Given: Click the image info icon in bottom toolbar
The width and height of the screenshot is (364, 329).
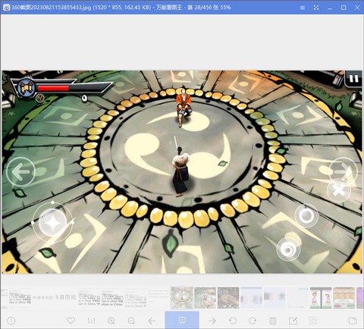Looking at the screenshot, I should click(11, 321).
